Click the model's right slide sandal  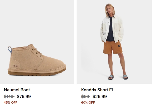111,77
